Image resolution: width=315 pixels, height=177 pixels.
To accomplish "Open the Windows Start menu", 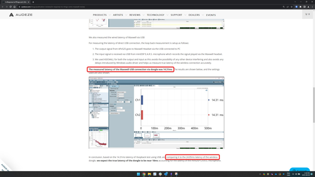I will point(138,174).
